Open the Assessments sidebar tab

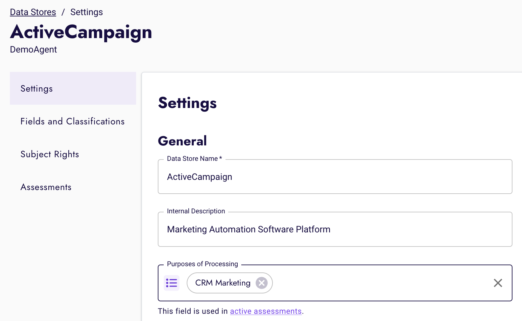(x=73, y=187)
